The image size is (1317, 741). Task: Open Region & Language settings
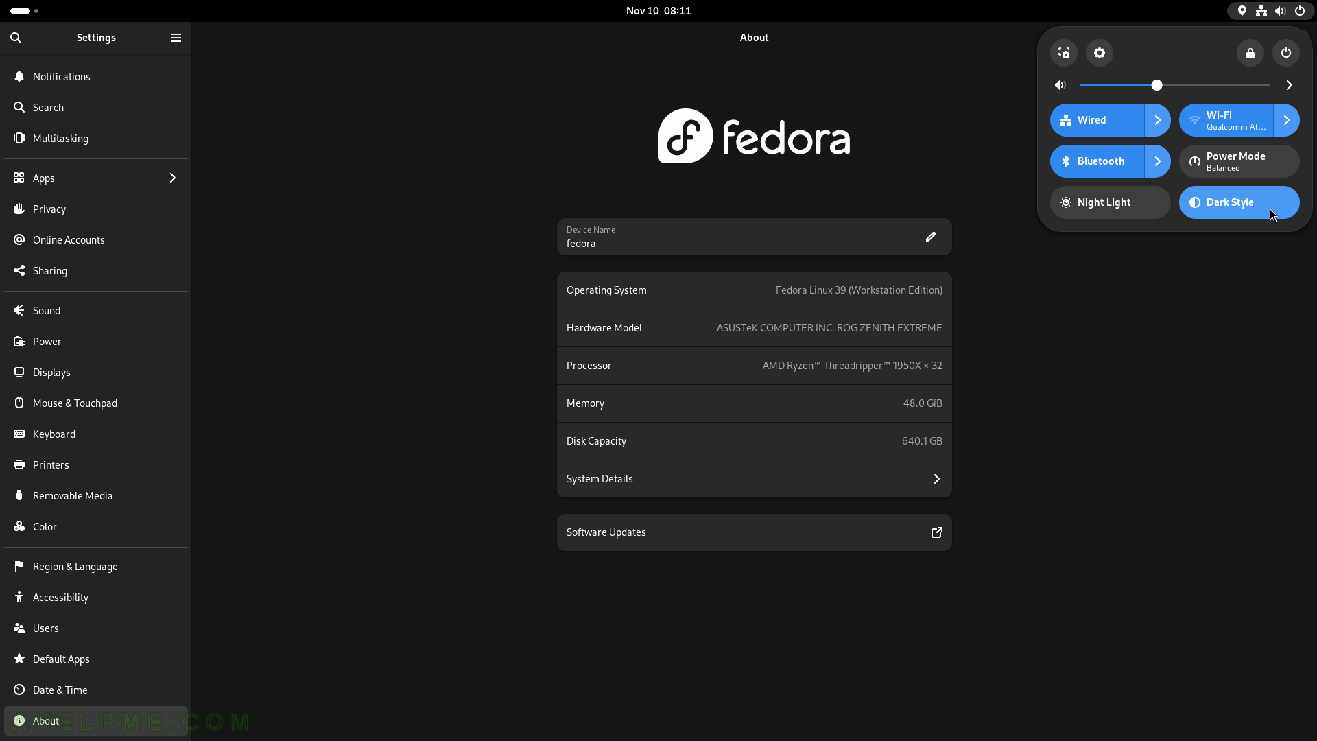pyautogui.click(x=96, y=566)
